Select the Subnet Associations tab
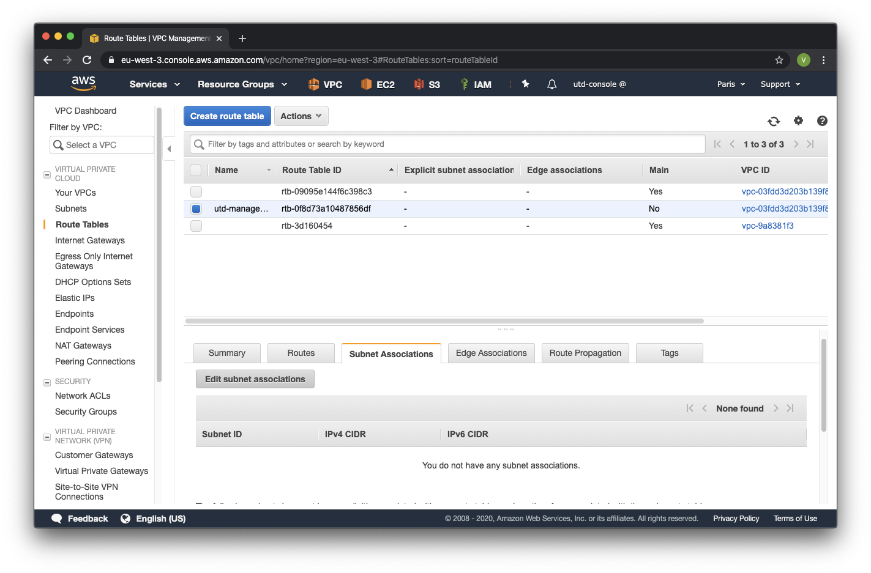871x573 pixels. (x=391, y=353)
